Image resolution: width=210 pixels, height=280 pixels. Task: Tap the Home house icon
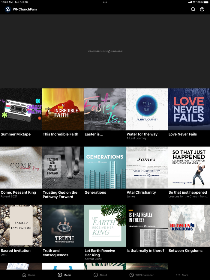(24, 275)
